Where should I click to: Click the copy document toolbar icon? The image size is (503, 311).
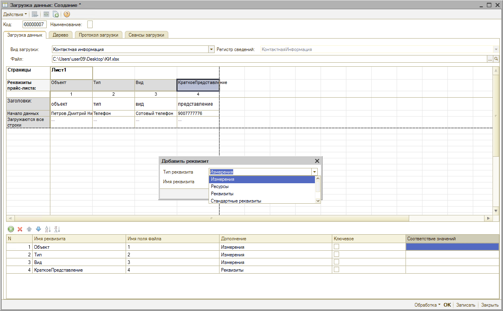coord(56,14)
